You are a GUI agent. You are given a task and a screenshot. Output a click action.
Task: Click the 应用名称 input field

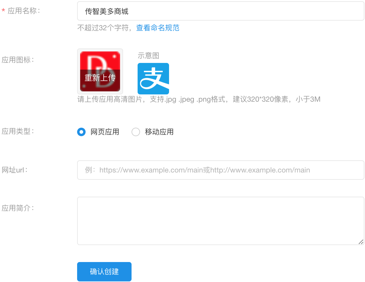pyautogui.click(x=220, y=11)
